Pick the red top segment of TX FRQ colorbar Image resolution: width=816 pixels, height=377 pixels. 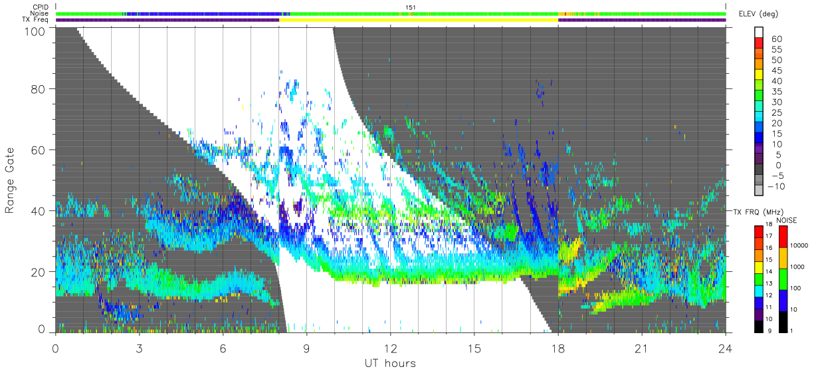tap(759, 231)
